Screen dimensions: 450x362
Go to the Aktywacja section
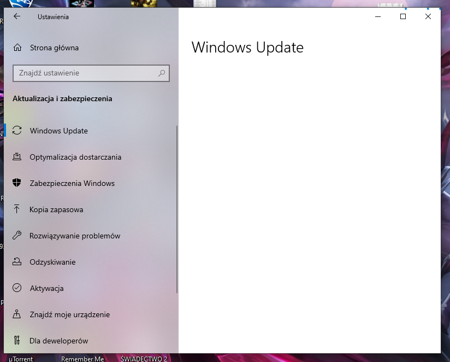[x=46, y=288]
